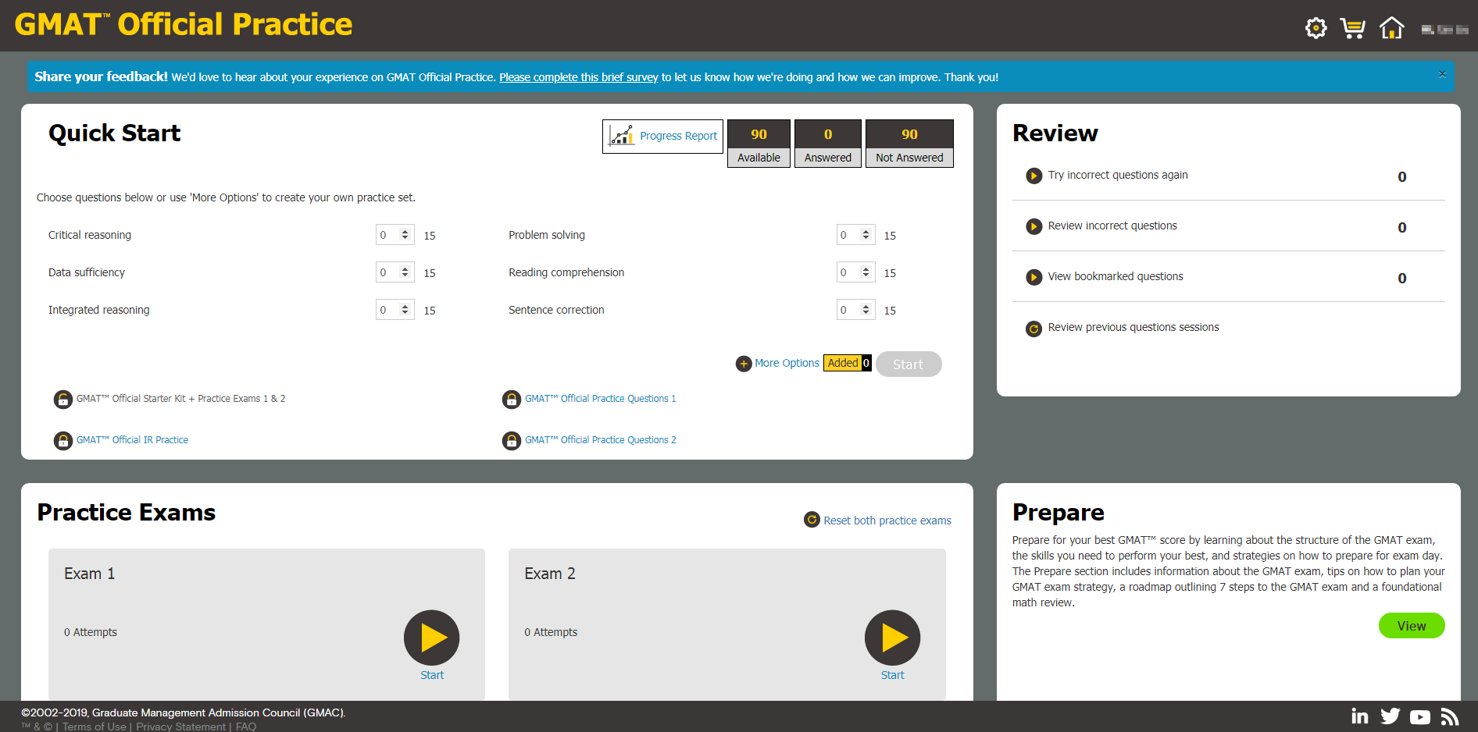Image resolution: width=1478 pixels, height=732 pixels.
Task: Select View bookmarked questions
Action: click(1116, 276)
